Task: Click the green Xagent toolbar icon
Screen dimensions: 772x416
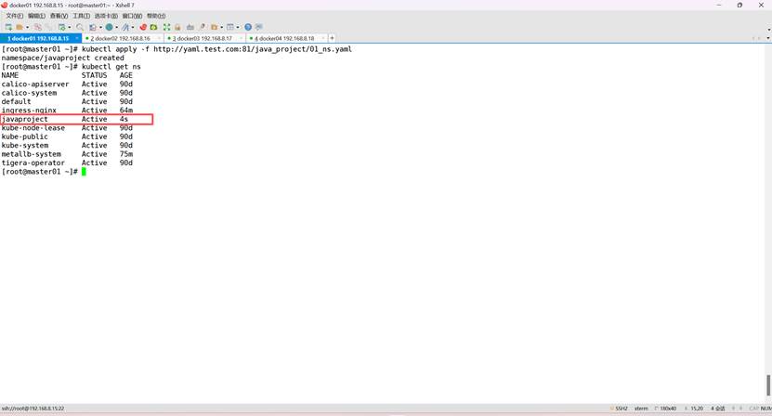Action: point(153,27)
